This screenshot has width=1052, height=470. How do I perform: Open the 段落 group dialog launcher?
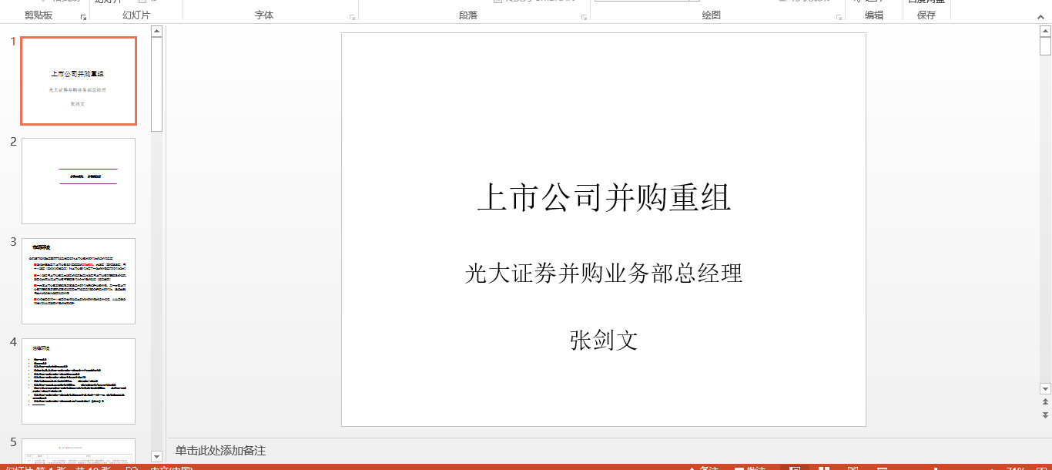[584, 17]
